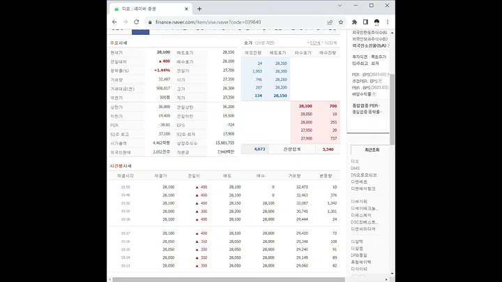Screen dimensions: 502x282
Task: Minimize the Chrome window
Action: [356, 6]
